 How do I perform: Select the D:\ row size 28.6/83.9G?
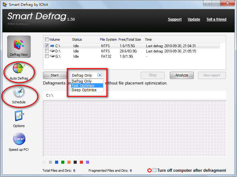pyautogui.click(x=128, y=51)
